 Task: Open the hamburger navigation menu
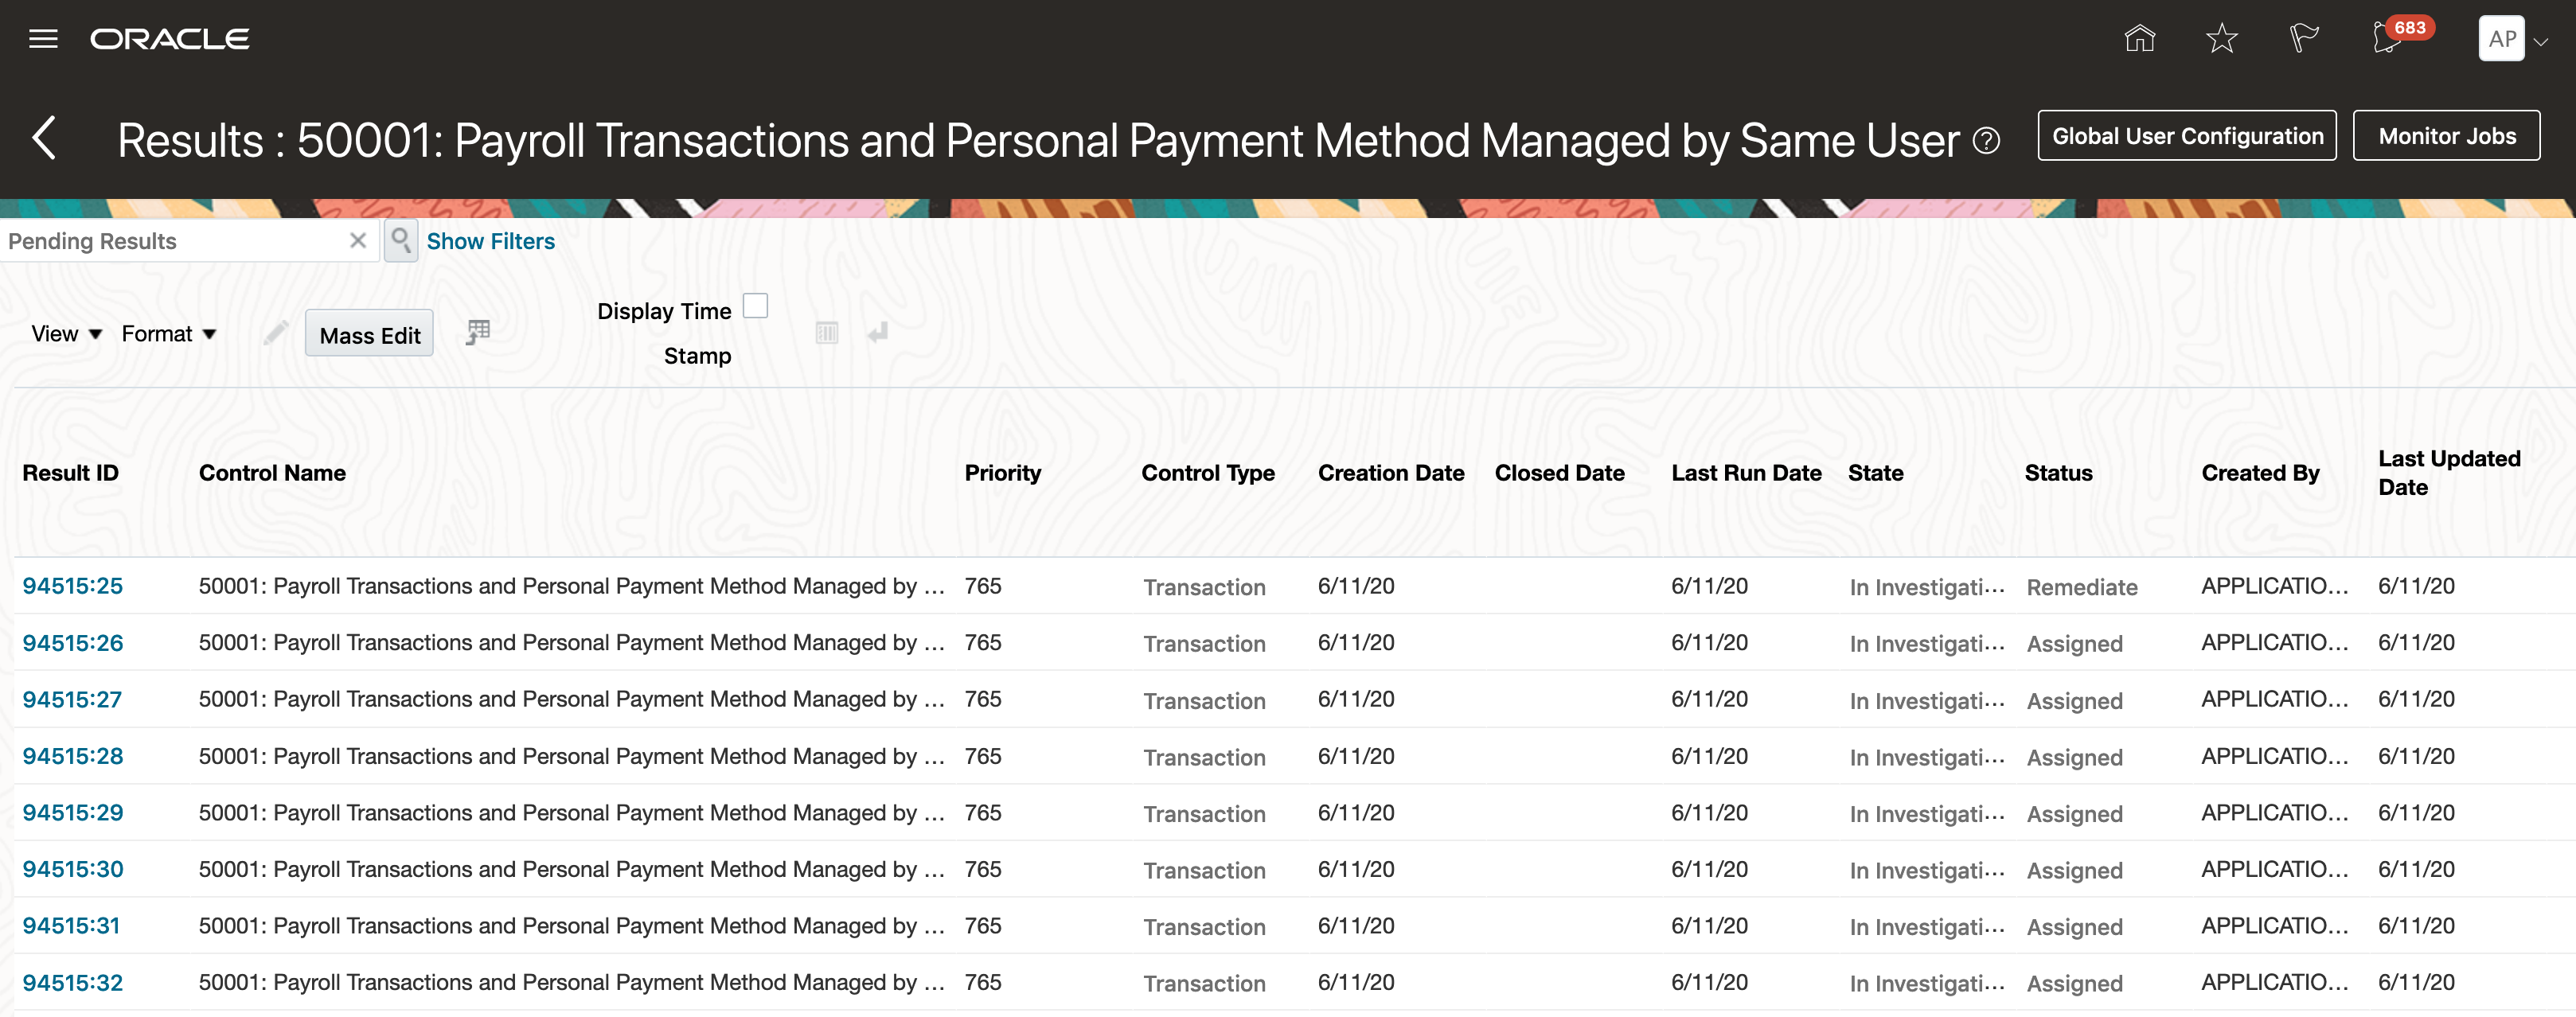43,39
